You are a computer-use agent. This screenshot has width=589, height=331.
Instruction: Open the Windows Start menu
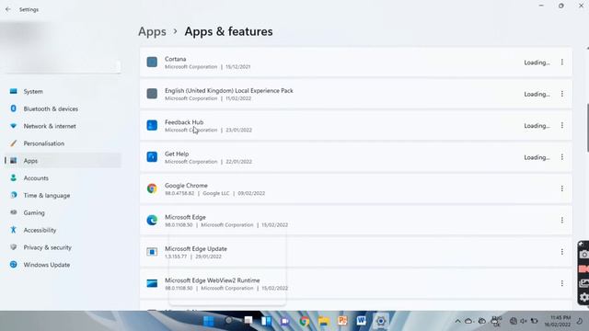click(209, 321)
